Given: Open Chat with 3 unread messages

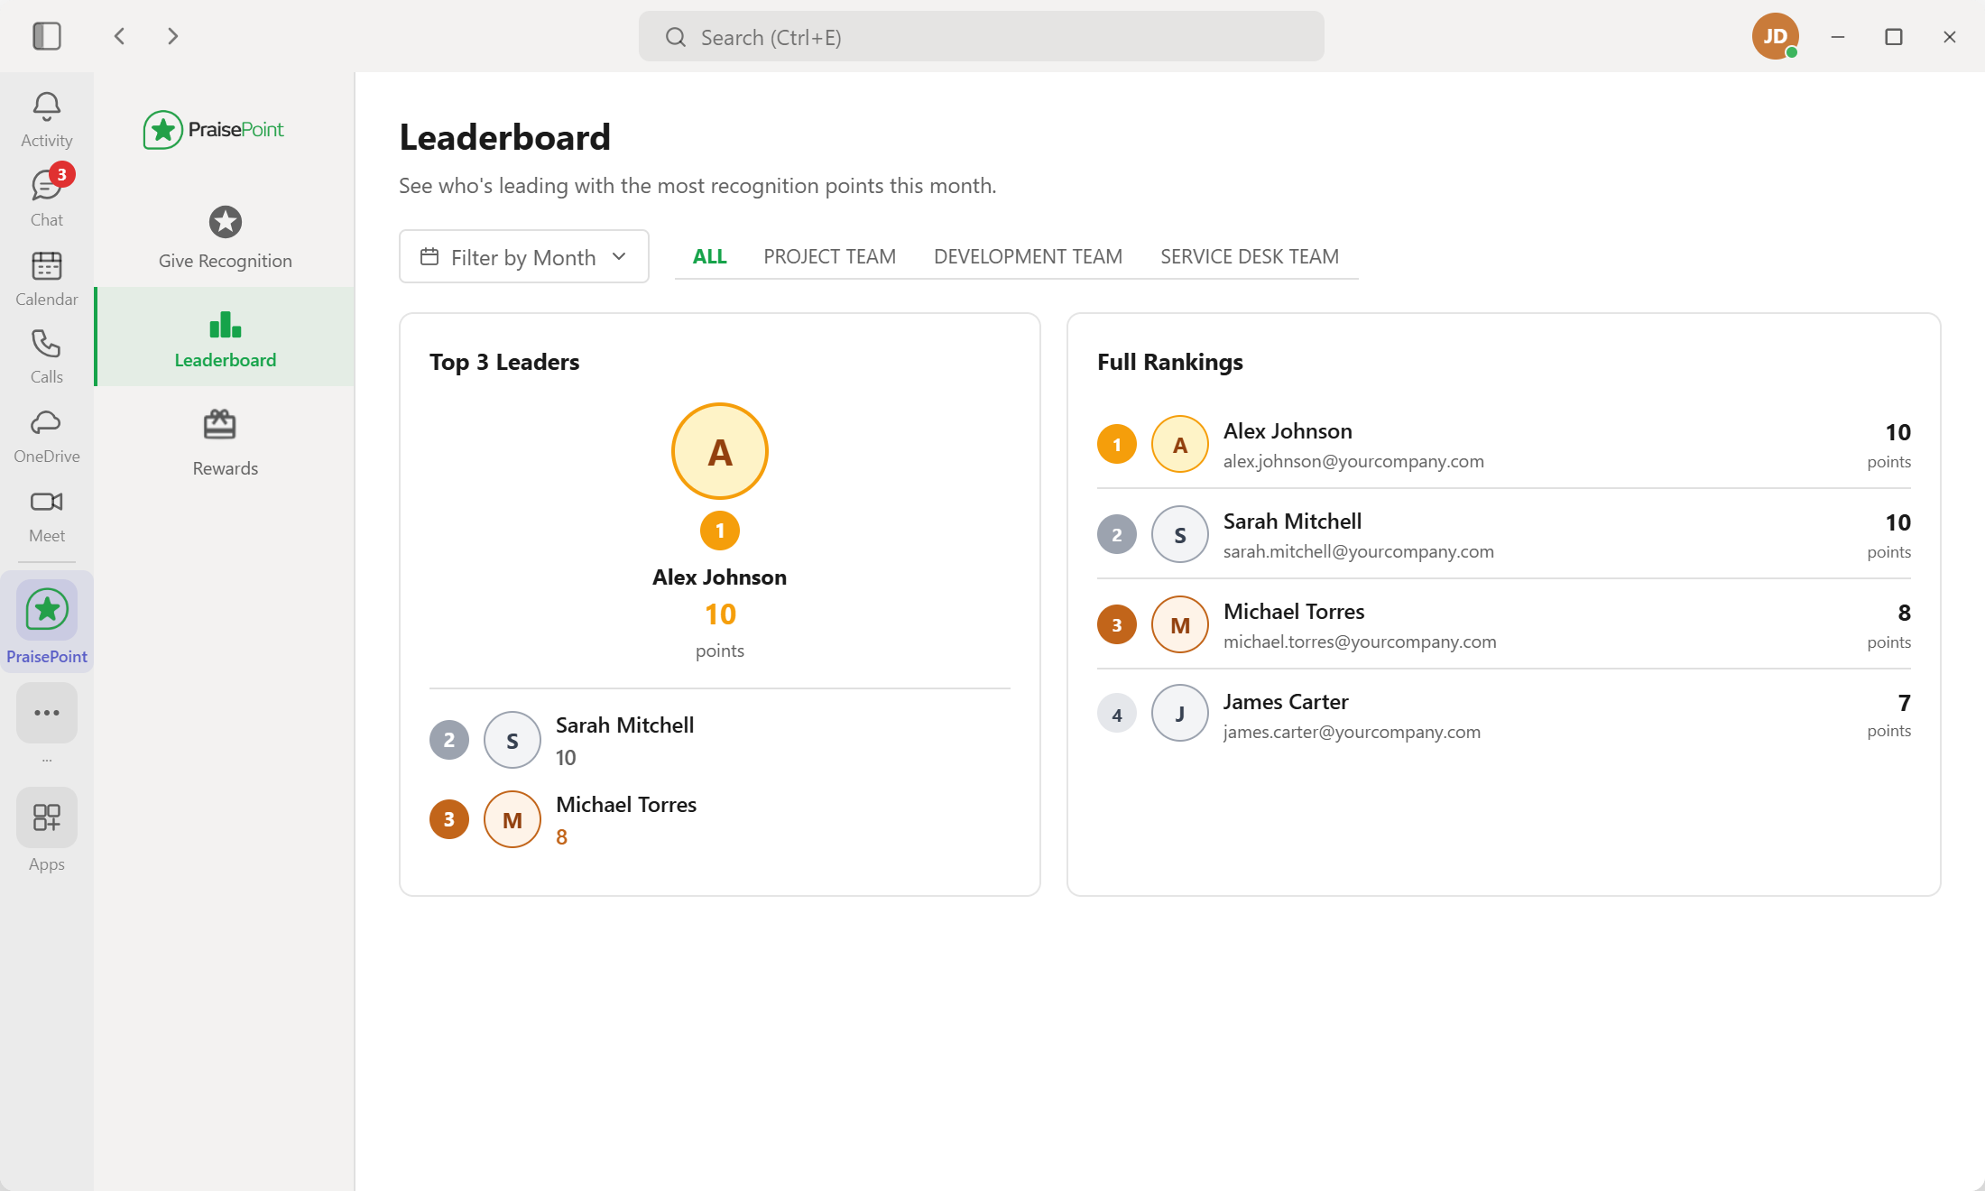Looking at the screenshot, I should click(47, 185).
